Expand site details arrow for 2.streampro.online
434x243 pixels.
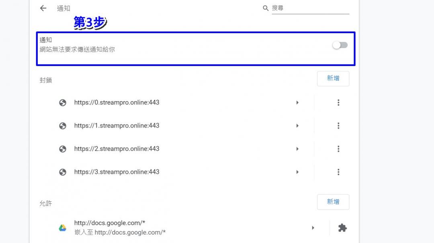[297, 149]
